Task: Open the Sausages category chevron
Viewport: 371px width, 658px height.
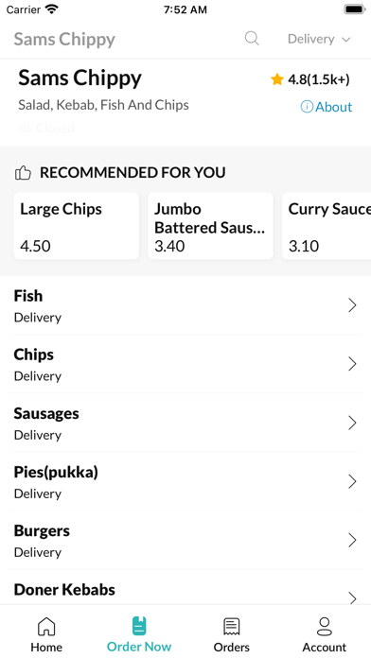Action: 352,423
